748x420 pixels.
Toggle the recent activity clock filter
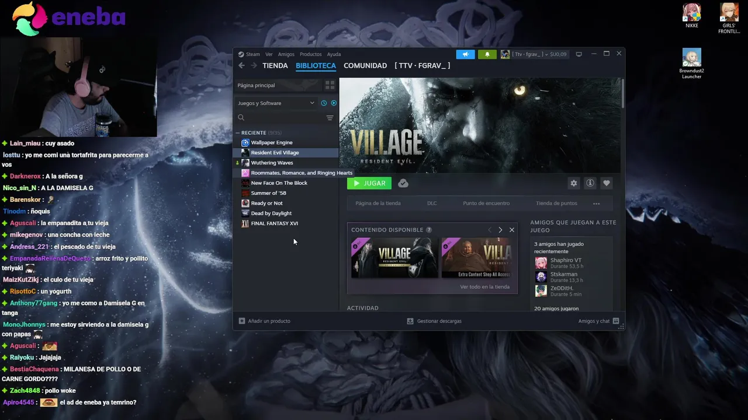[x=324, y=103]
